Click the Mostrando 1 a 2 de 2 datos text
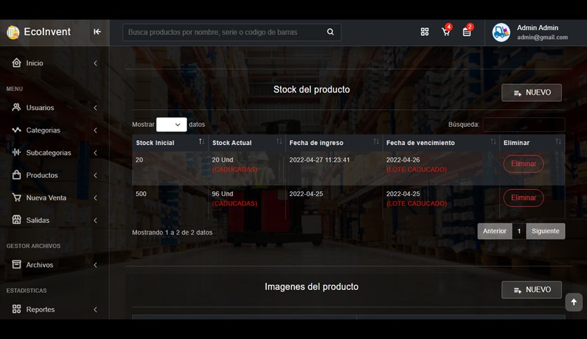The height and width of the screenshot is (339, 587). pos(172,233)
